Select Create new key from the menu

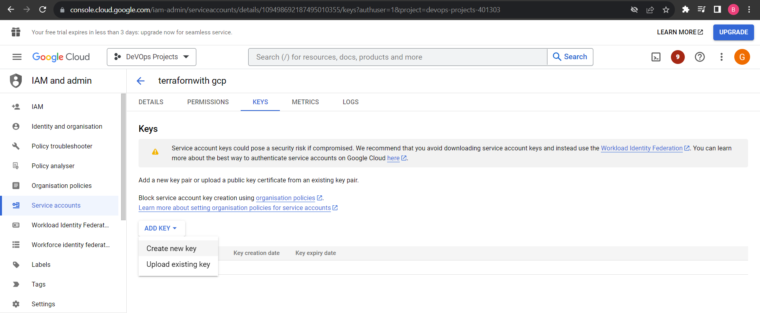pyautogui.click(x=171, y=249)
